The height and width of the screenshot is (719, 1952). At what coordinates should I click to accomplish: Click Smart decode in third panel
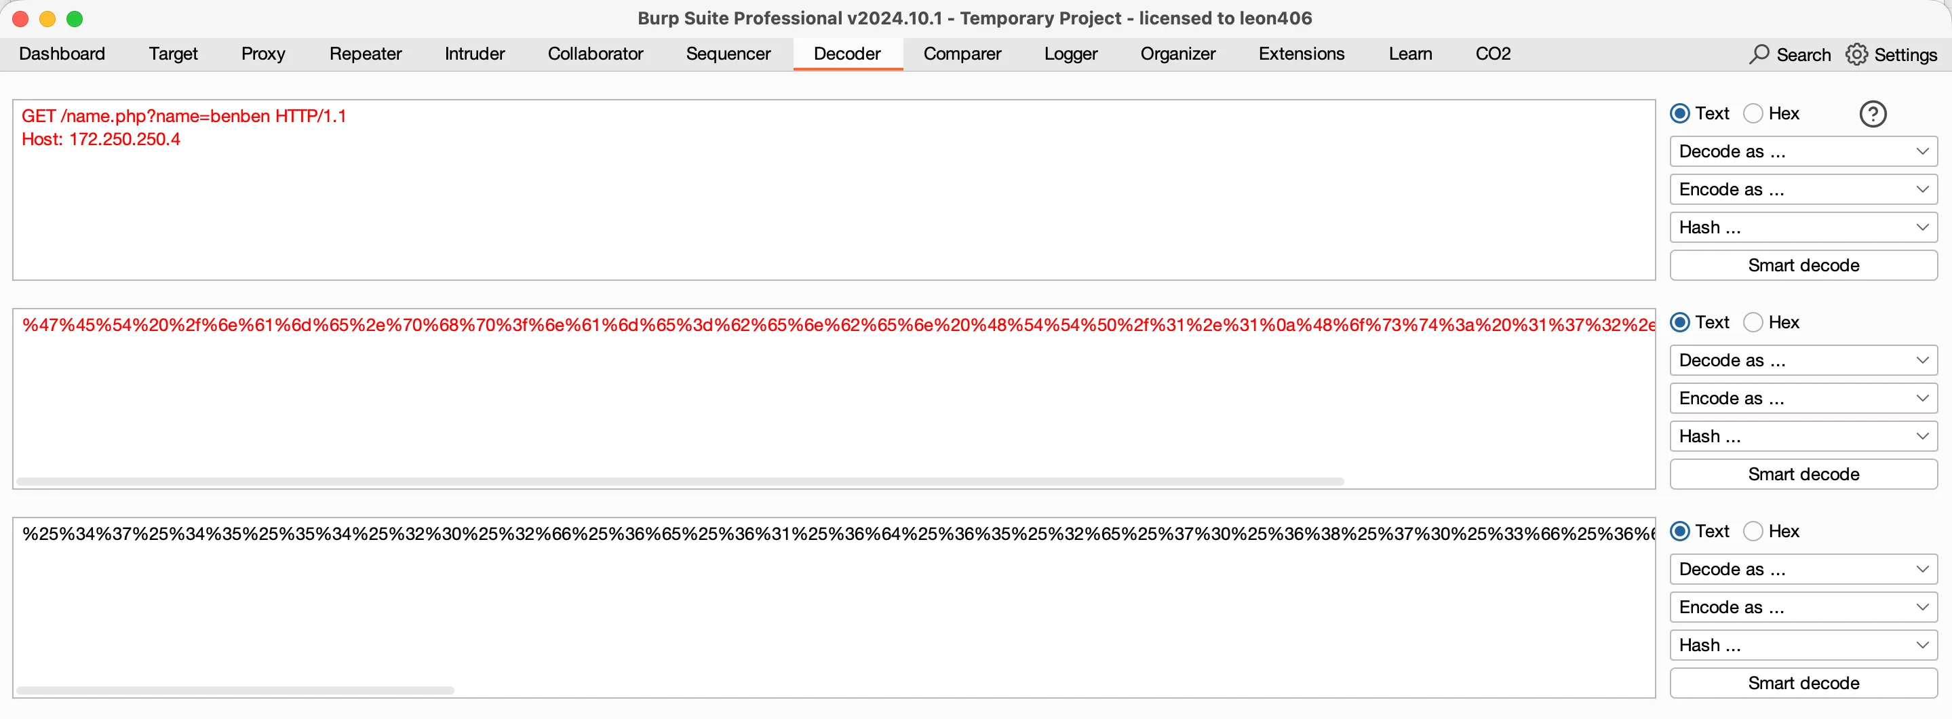pyautogui.click(x=1803, y=684)
